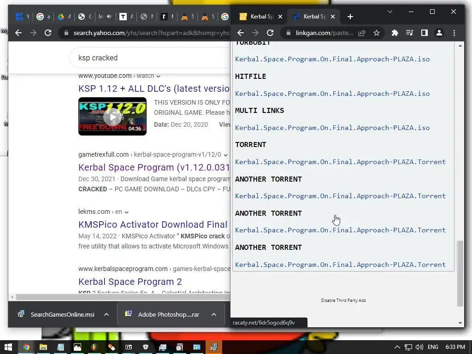Expand Adobe Photoshop rar download options chevron
Screen dimensions: 472x354
(x=214, y=314)
